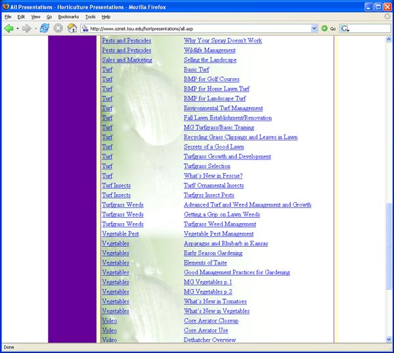Open Recycling Grass Clippings and Leaves link

240,137
